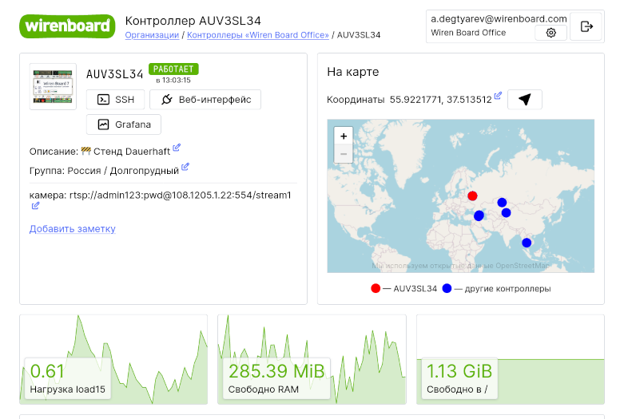The image size is (624, 419).
Task: Edit coordinates pencil icon
Action: tap(498, 96)
